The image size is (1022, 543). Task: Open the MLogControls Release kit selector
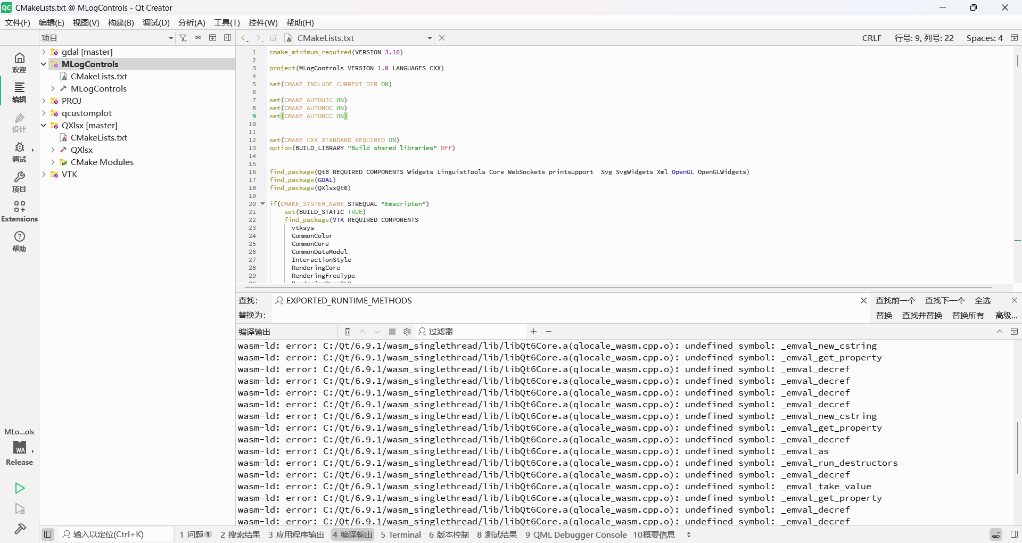tap(19, 447)
